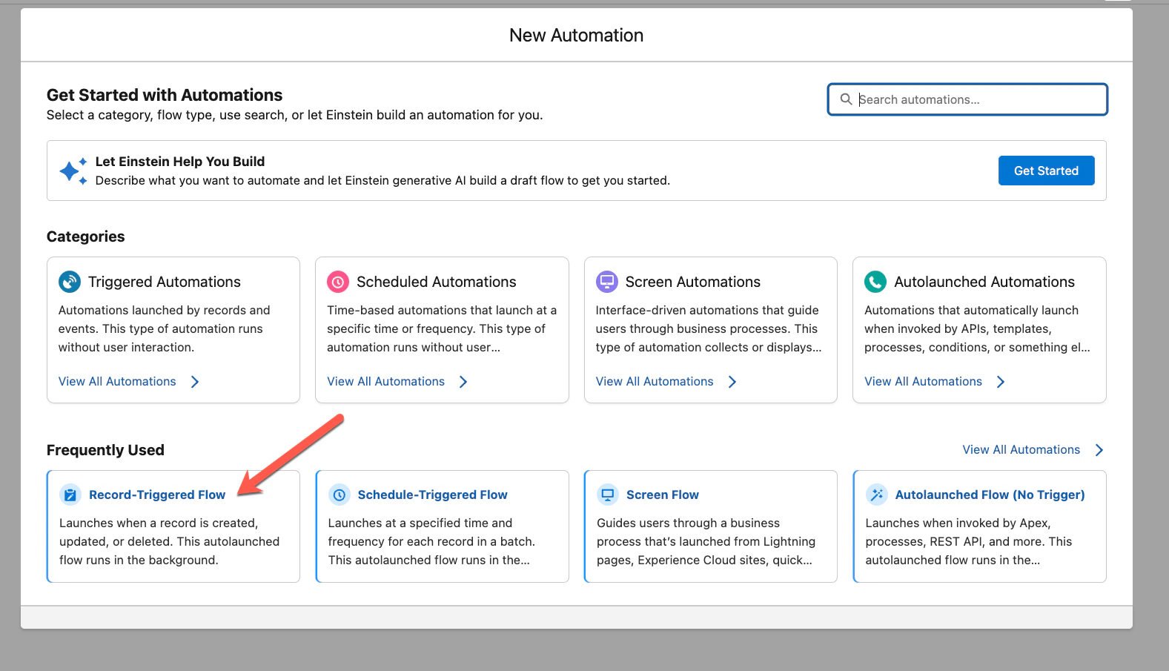Viewport: 1169px width, 671px height.
Task: Select the Screen Flow title
Action: [x=663, y=495]
